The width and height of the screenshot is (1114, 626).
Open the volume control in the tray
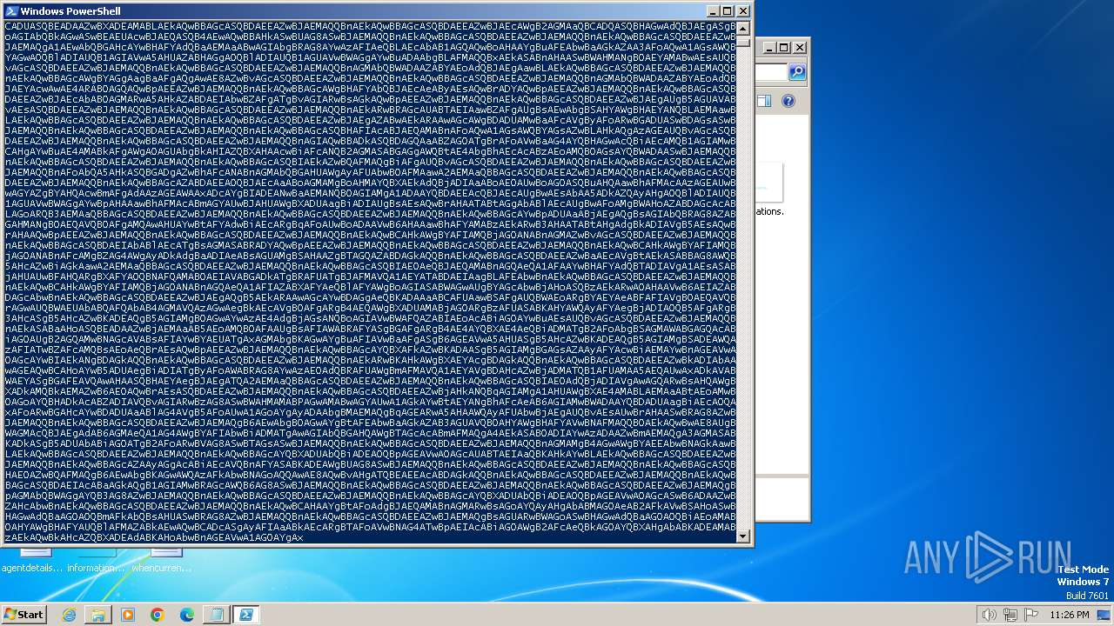click(x=989, y=615)
